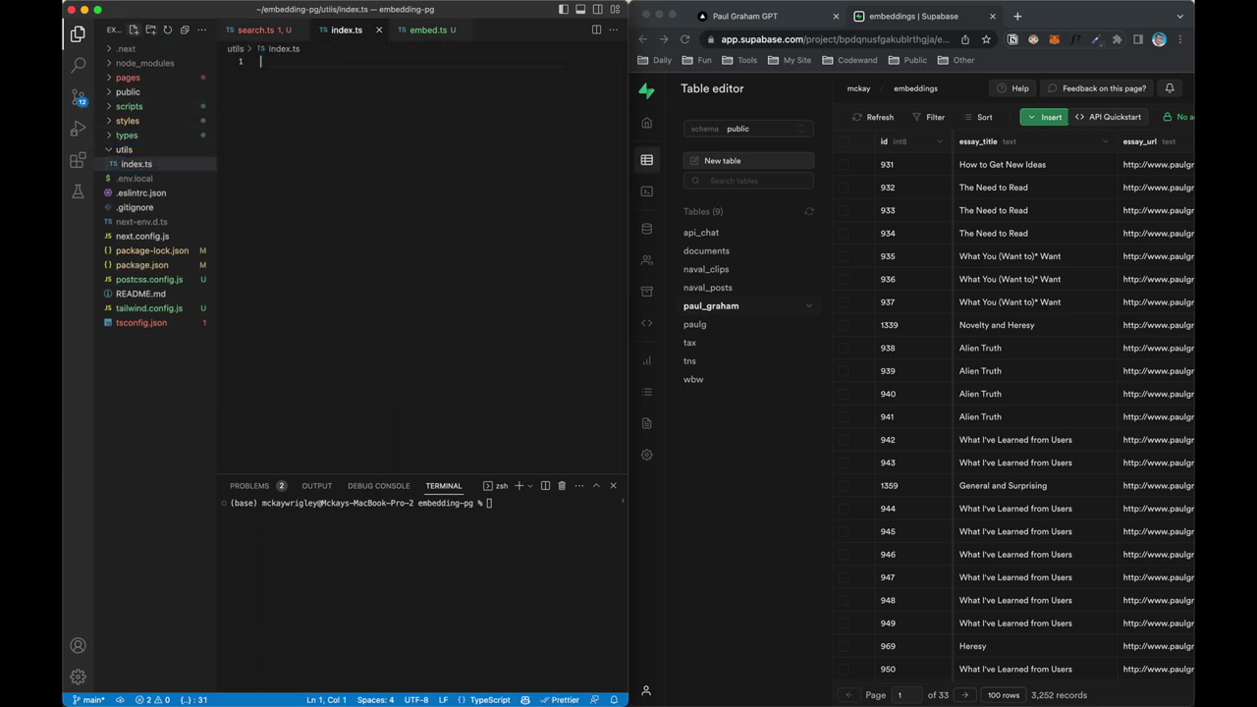
Task: Refresh the Supabase tables list
Action: 809,211
